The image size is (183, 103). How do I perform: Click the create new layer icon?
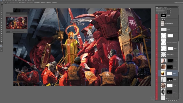174,101
